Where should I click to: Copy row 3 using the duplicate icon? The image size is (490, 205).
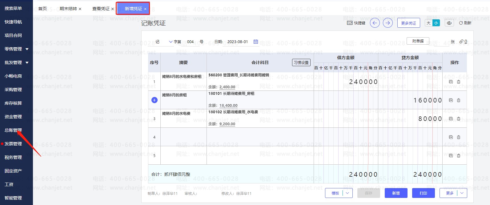point(451,119)
